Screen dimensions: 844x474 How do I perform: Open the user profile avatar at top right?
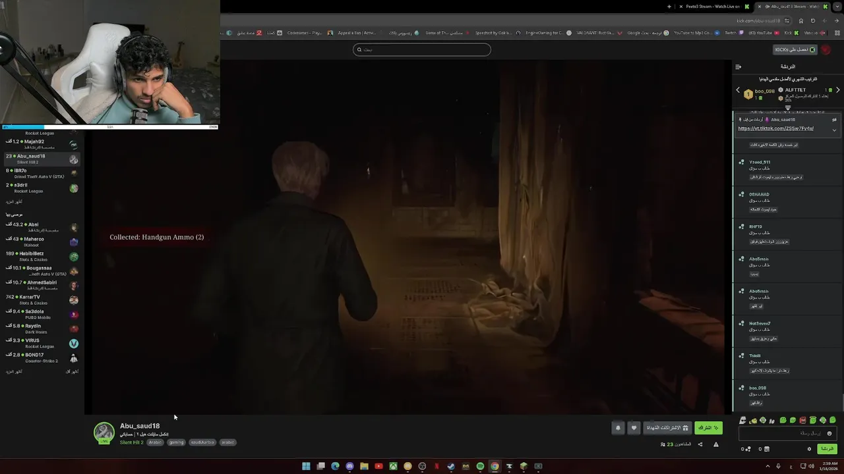826,49
